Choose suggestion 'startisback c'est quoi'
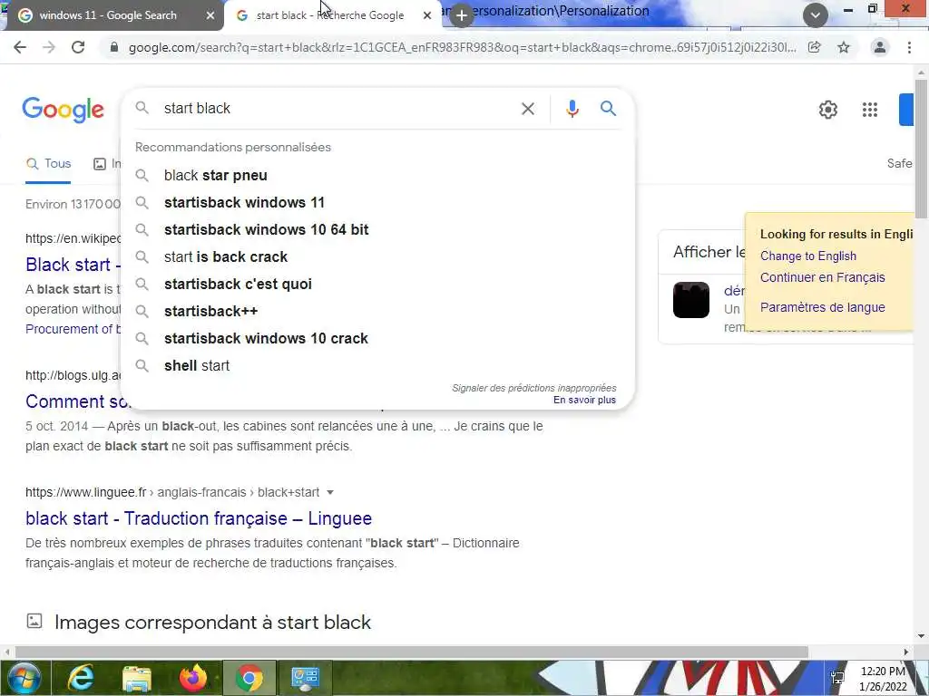The height and width of the screenshot is (696, 929). (x=377, y=284)
